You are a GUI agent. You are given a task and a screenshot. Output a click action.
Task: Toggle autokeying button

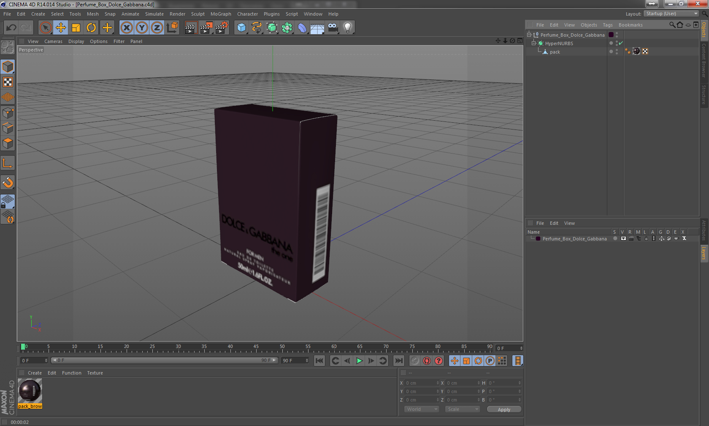[x=427, y=361]
